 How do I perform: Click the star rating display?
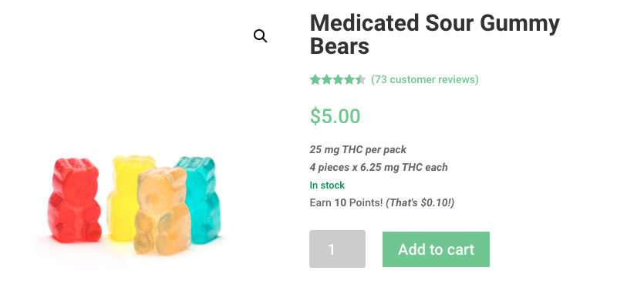[338, 80]
